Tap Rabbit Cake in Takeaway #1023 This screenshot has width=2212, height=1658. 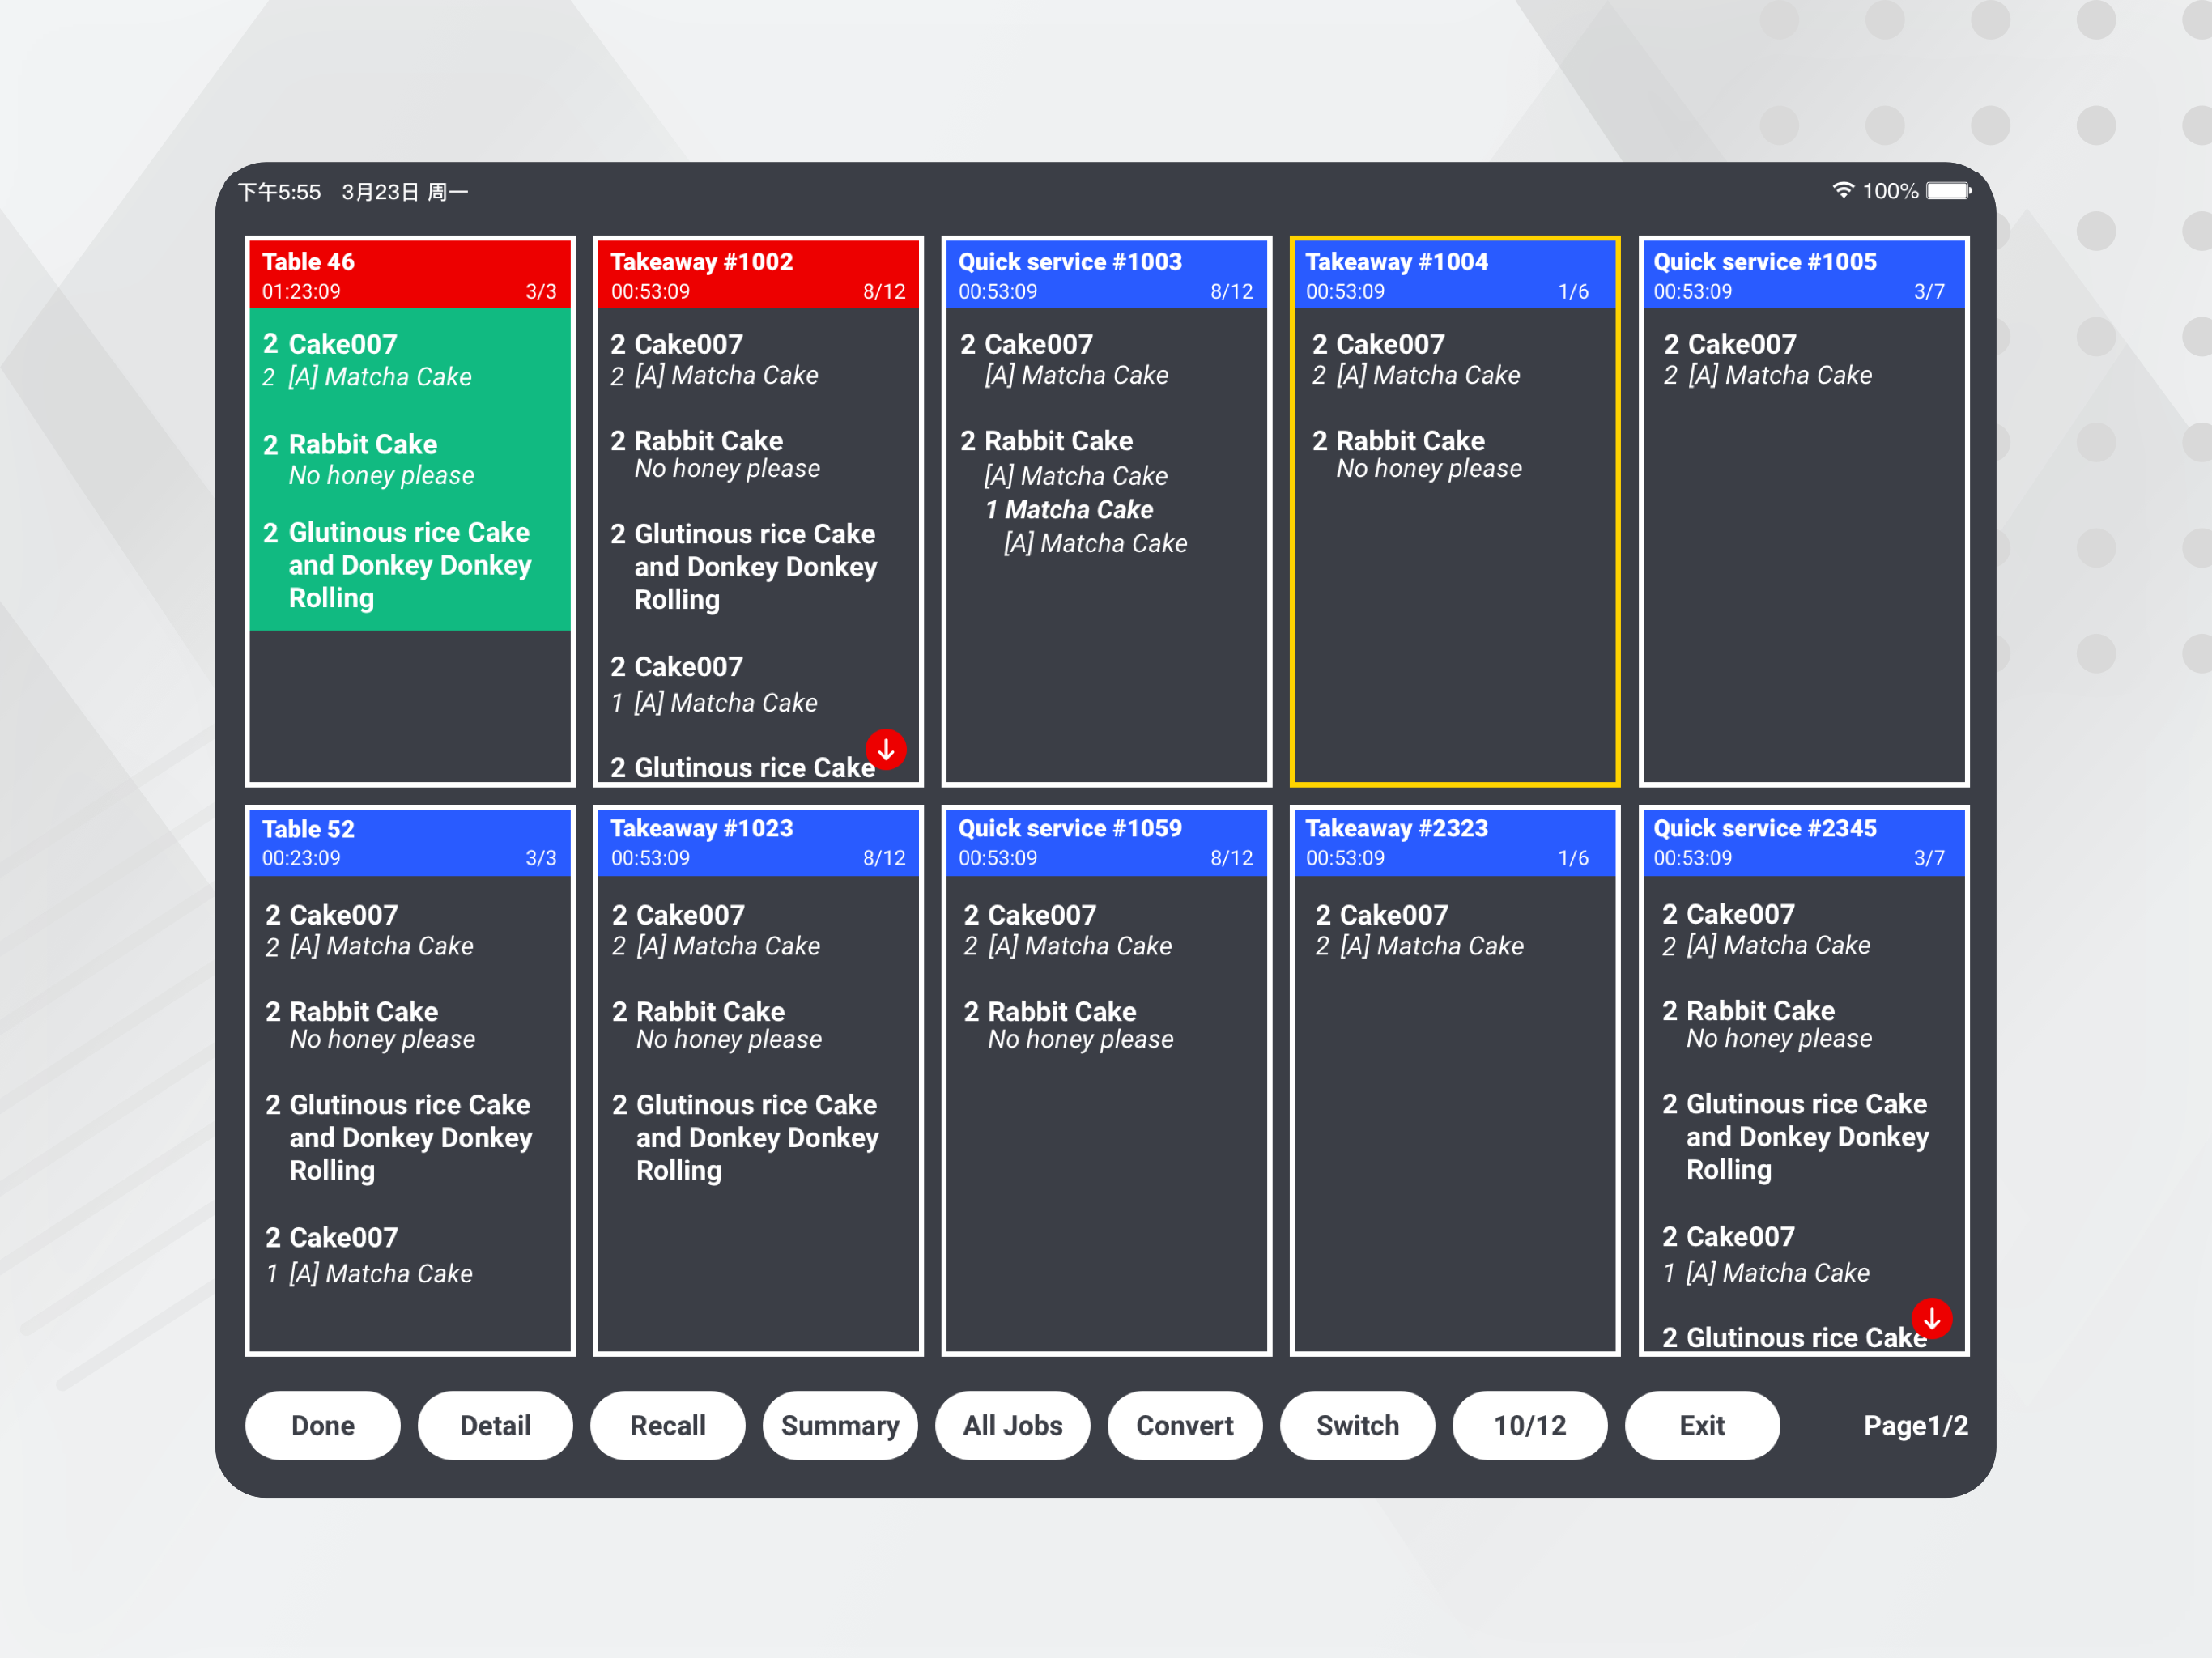tap(699, 1012)
